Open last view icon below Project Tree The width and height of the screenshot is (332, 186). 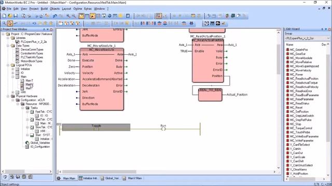click(30, 177)
